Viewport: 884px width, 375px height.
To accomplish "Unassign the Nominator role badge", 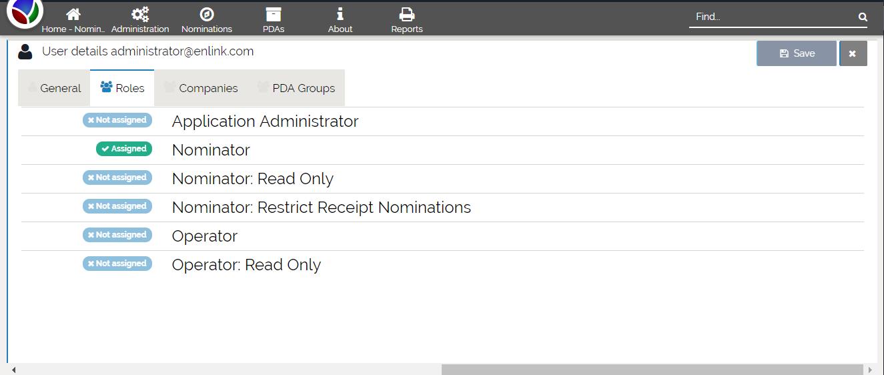I will pos(124,149).
